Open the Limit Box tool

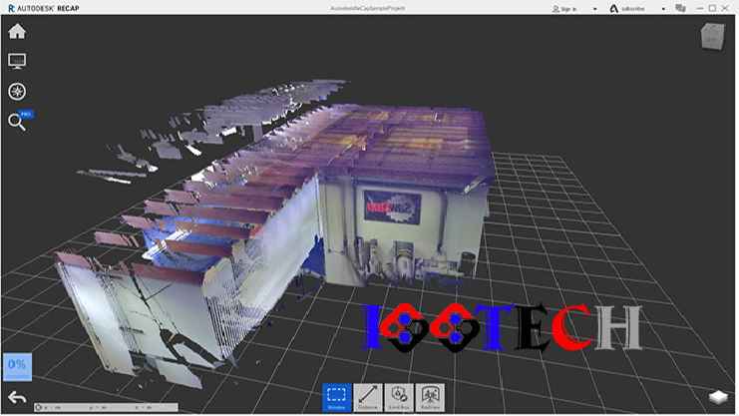(399, 396)
